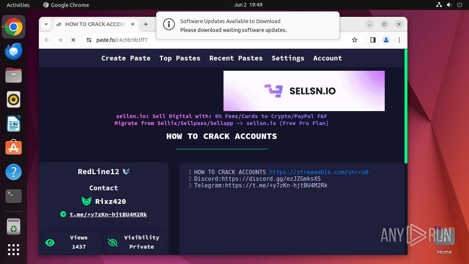Open Chrome three-dot menu
469x264 pixels.
point(399,40)
